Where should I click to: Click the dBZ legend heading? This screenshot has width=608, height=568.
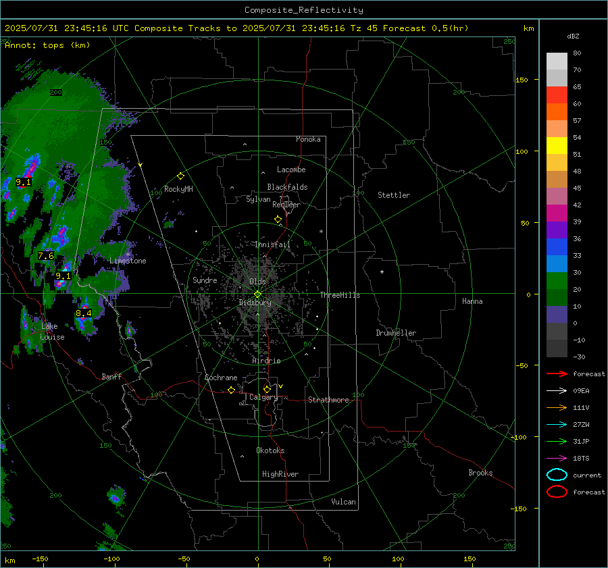point(573,36)
